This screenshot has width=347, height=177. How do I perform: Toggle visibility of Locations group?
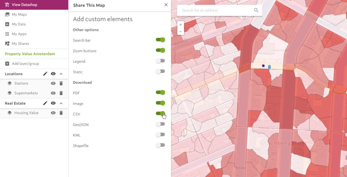[x=53, y=74]
